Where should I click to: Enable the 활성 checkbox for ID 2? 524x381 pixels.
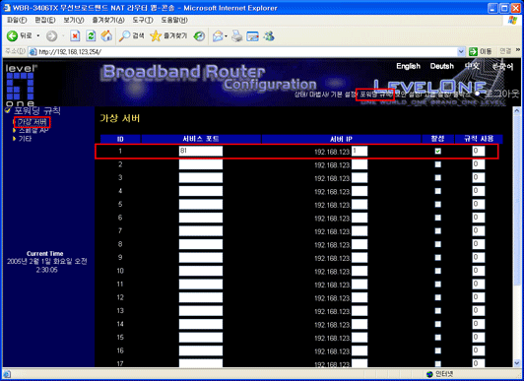point(437,164)
